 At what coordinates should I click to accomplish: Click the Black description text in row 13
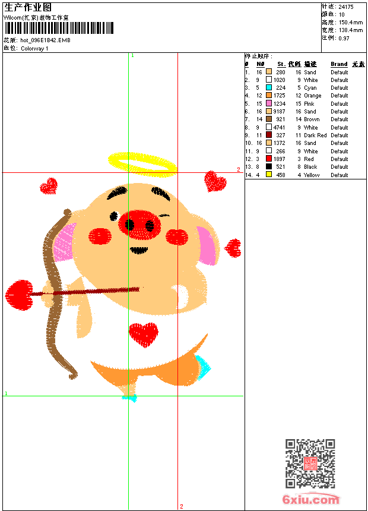pos(310,167)
